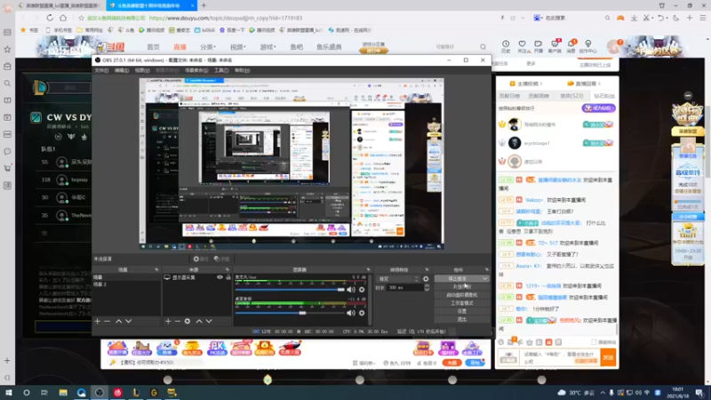Toggle visibility eye of display capture source

click(220, 277)
